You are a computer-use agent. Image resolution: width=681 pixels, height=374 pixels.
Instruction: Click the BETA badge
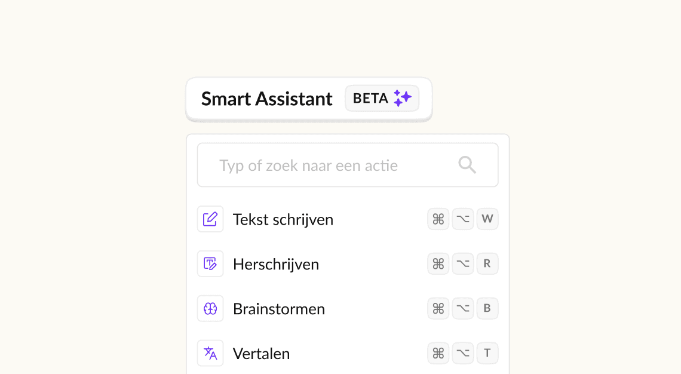click(382, 98)
